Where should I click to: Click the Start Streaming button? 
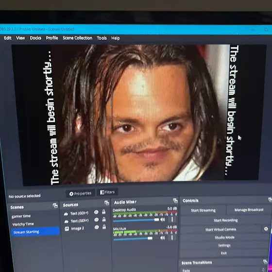coord(203,210)
